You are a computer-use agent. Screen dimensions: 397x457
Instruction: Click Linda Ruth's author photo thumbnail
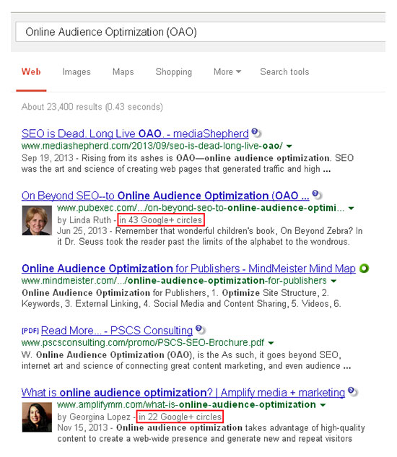point(37,220)
